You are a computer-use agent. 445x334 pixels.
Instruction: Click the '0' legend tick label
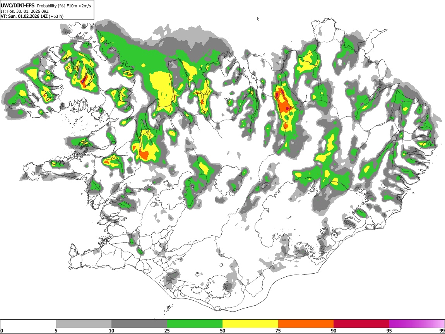2,331
